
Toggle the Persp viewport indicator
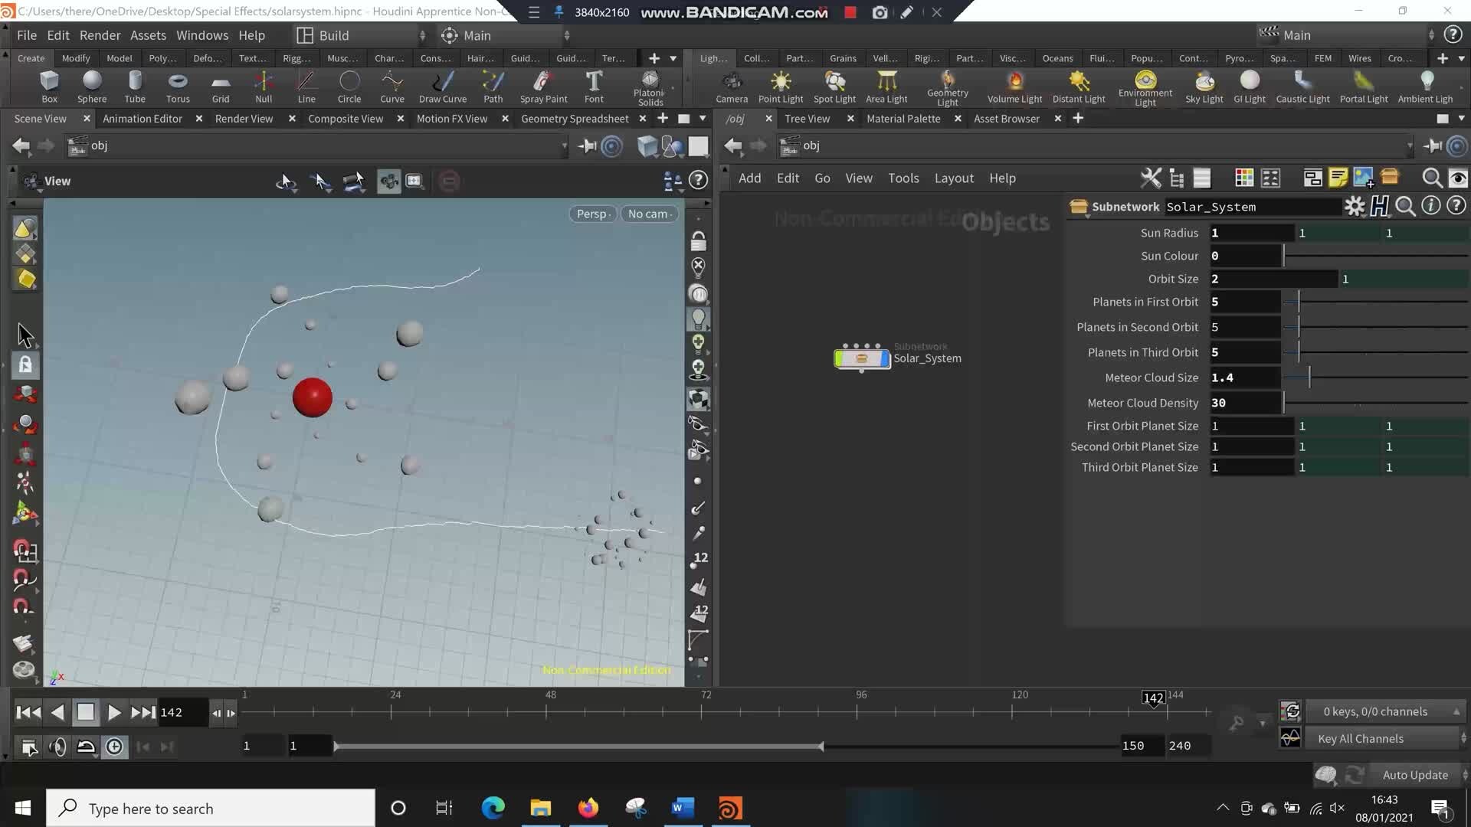(x=591, y=214)
